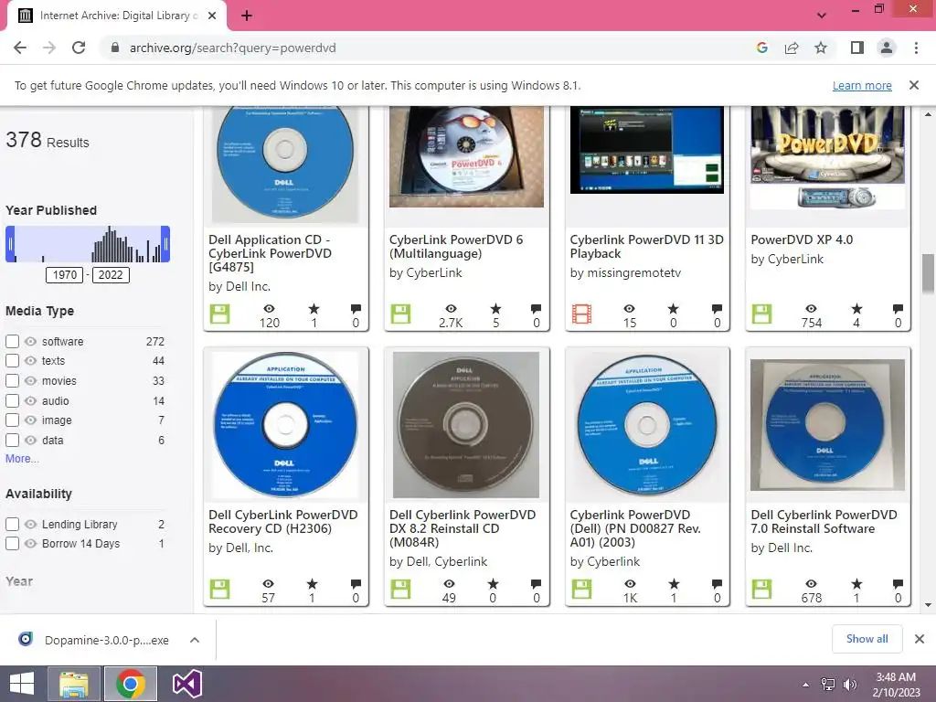Click reviews comment icon on PowerDVD XP 4.0 card
The image size is (936, 702).
898,309
